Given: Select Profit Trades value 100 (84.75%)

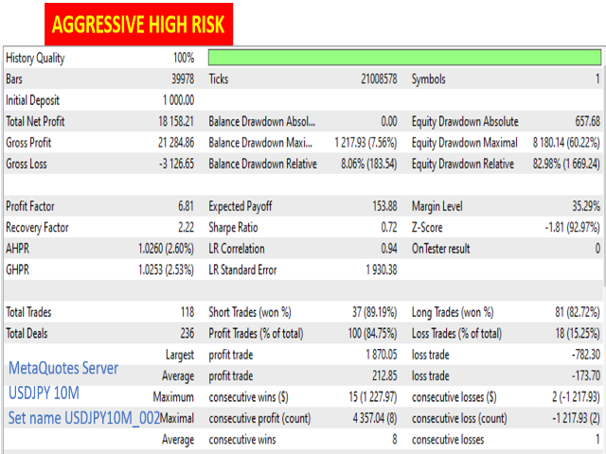Looking at the screenshot, I should tap(372, 333).
